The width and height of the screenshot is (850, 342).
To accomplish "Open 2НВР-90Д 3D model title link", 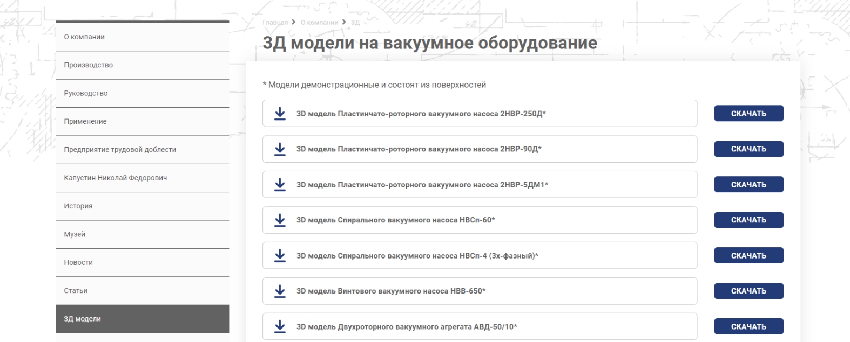I will (419, 149).
